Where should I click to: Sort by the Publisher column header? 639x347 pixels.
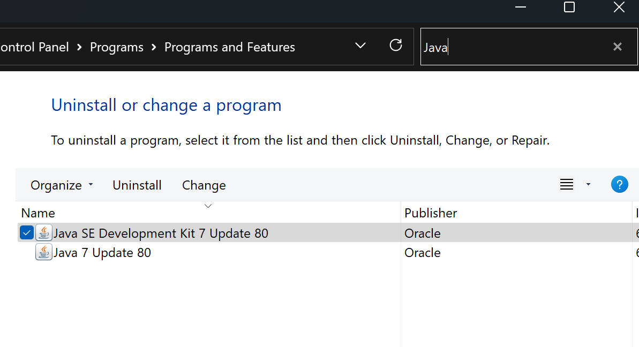[516, 213]
